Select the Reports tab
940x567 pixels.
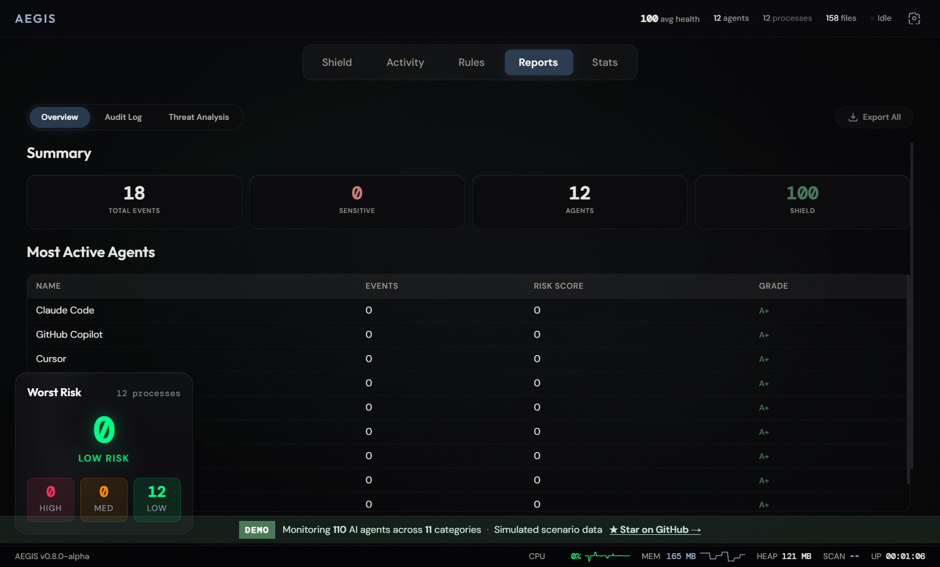(539, 62)
